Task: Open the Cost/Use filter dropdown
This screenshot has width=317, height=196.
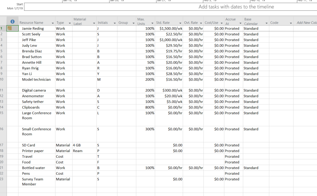Action: click(222, 22)
